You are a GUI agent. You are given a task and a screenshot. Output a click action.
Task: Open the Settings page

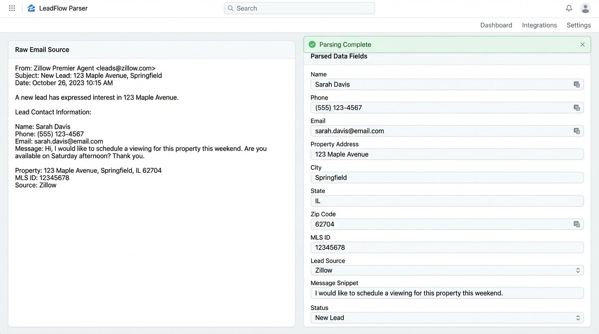(578, 25)
